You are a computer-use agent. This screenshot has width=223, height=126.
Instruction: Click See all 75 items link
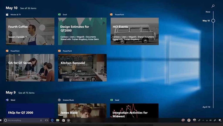pyautogui.click(x=26, y=93)
